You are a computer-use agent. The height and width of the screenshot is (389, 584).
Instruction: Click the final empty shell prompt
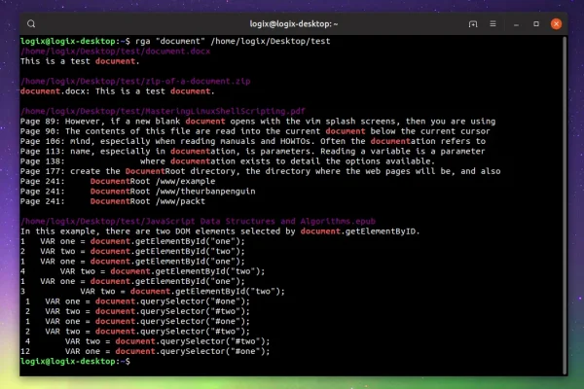pyautogui.click(x=75, y=362)
